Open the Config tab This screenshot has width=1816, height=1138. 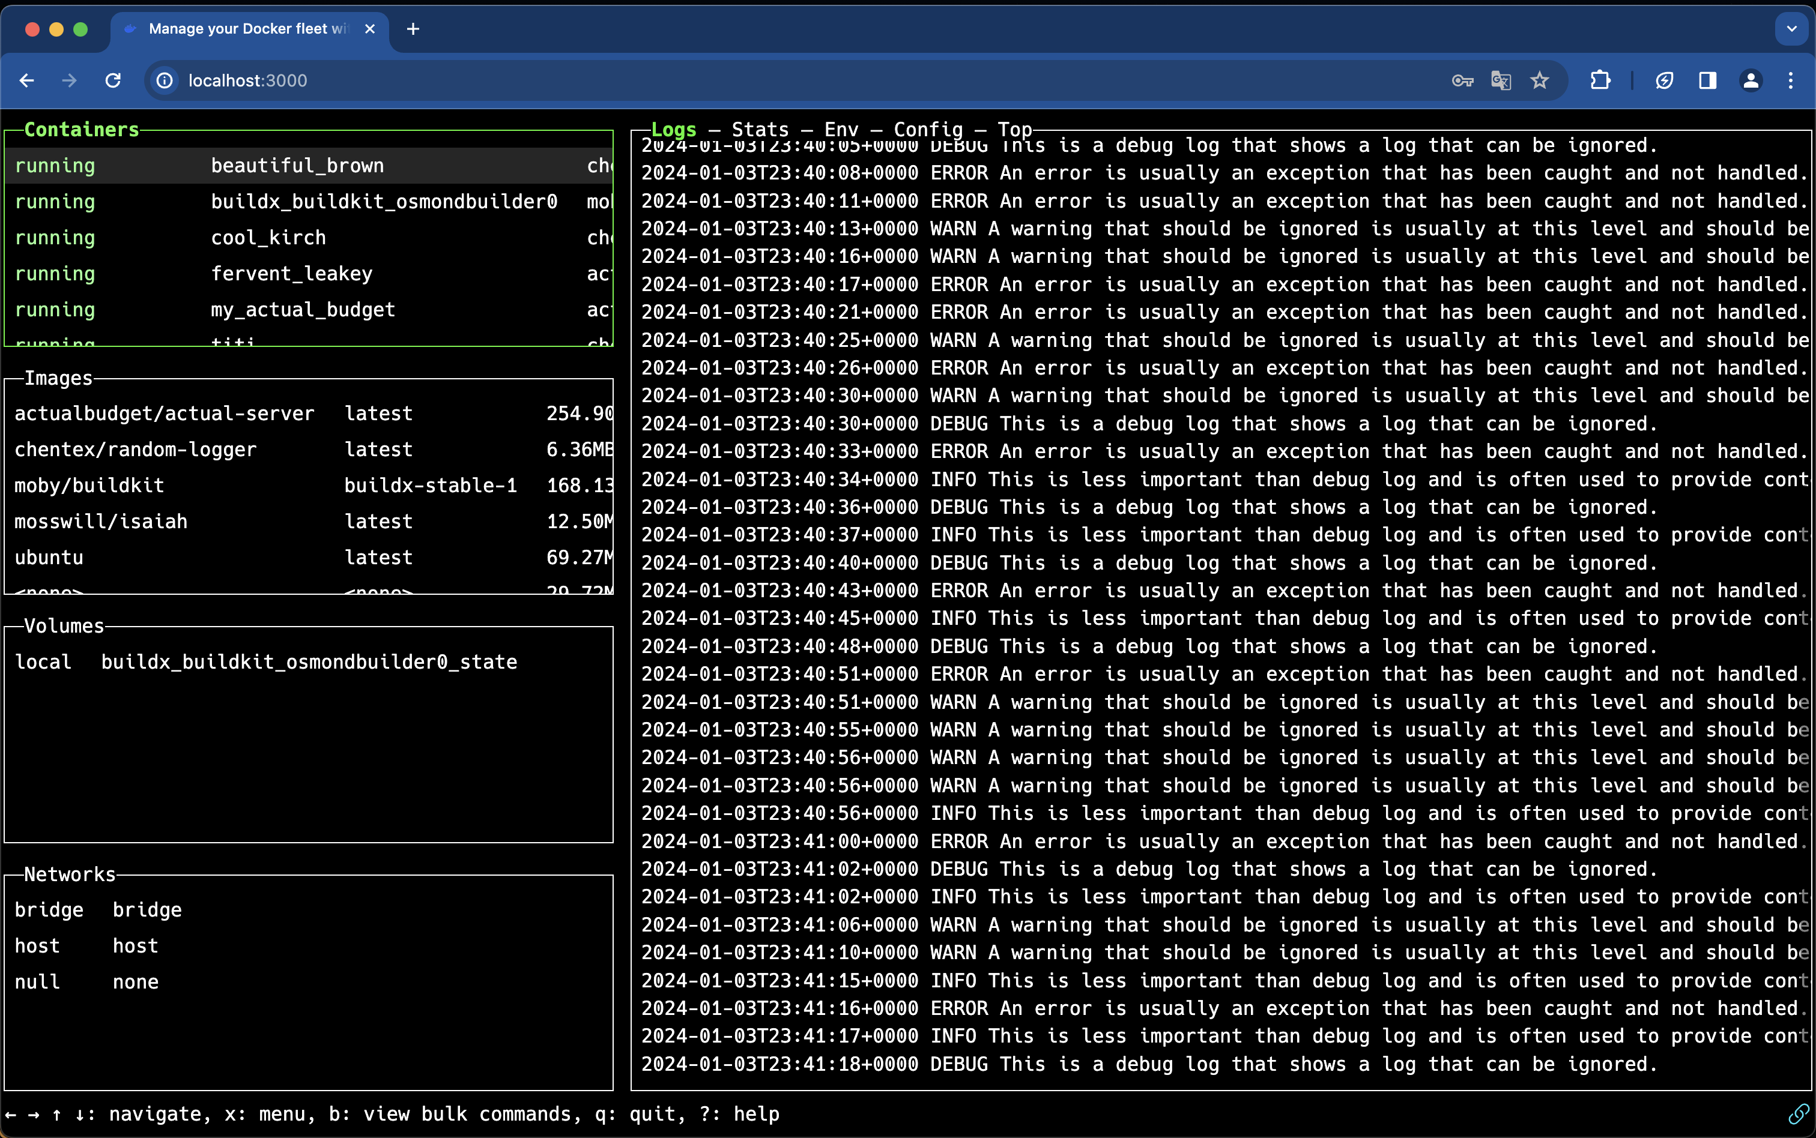pyautogui.click(x=928, y=130)
